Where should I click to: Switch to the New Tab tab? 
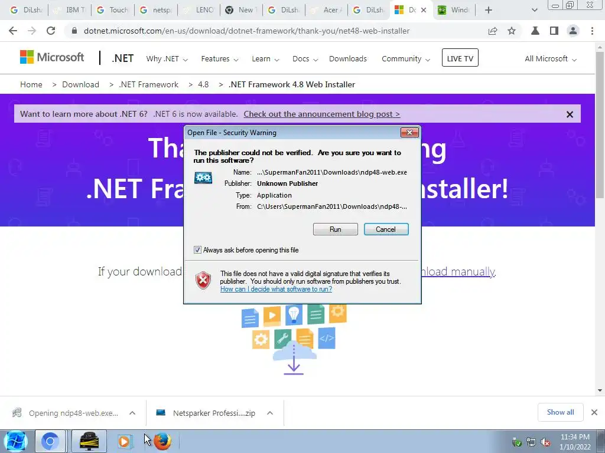click(241, 10)
